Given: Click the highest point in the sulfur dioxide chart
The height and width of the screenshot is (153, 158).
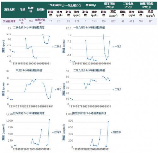Looking at the screenshot, I should tap(43, 34).
